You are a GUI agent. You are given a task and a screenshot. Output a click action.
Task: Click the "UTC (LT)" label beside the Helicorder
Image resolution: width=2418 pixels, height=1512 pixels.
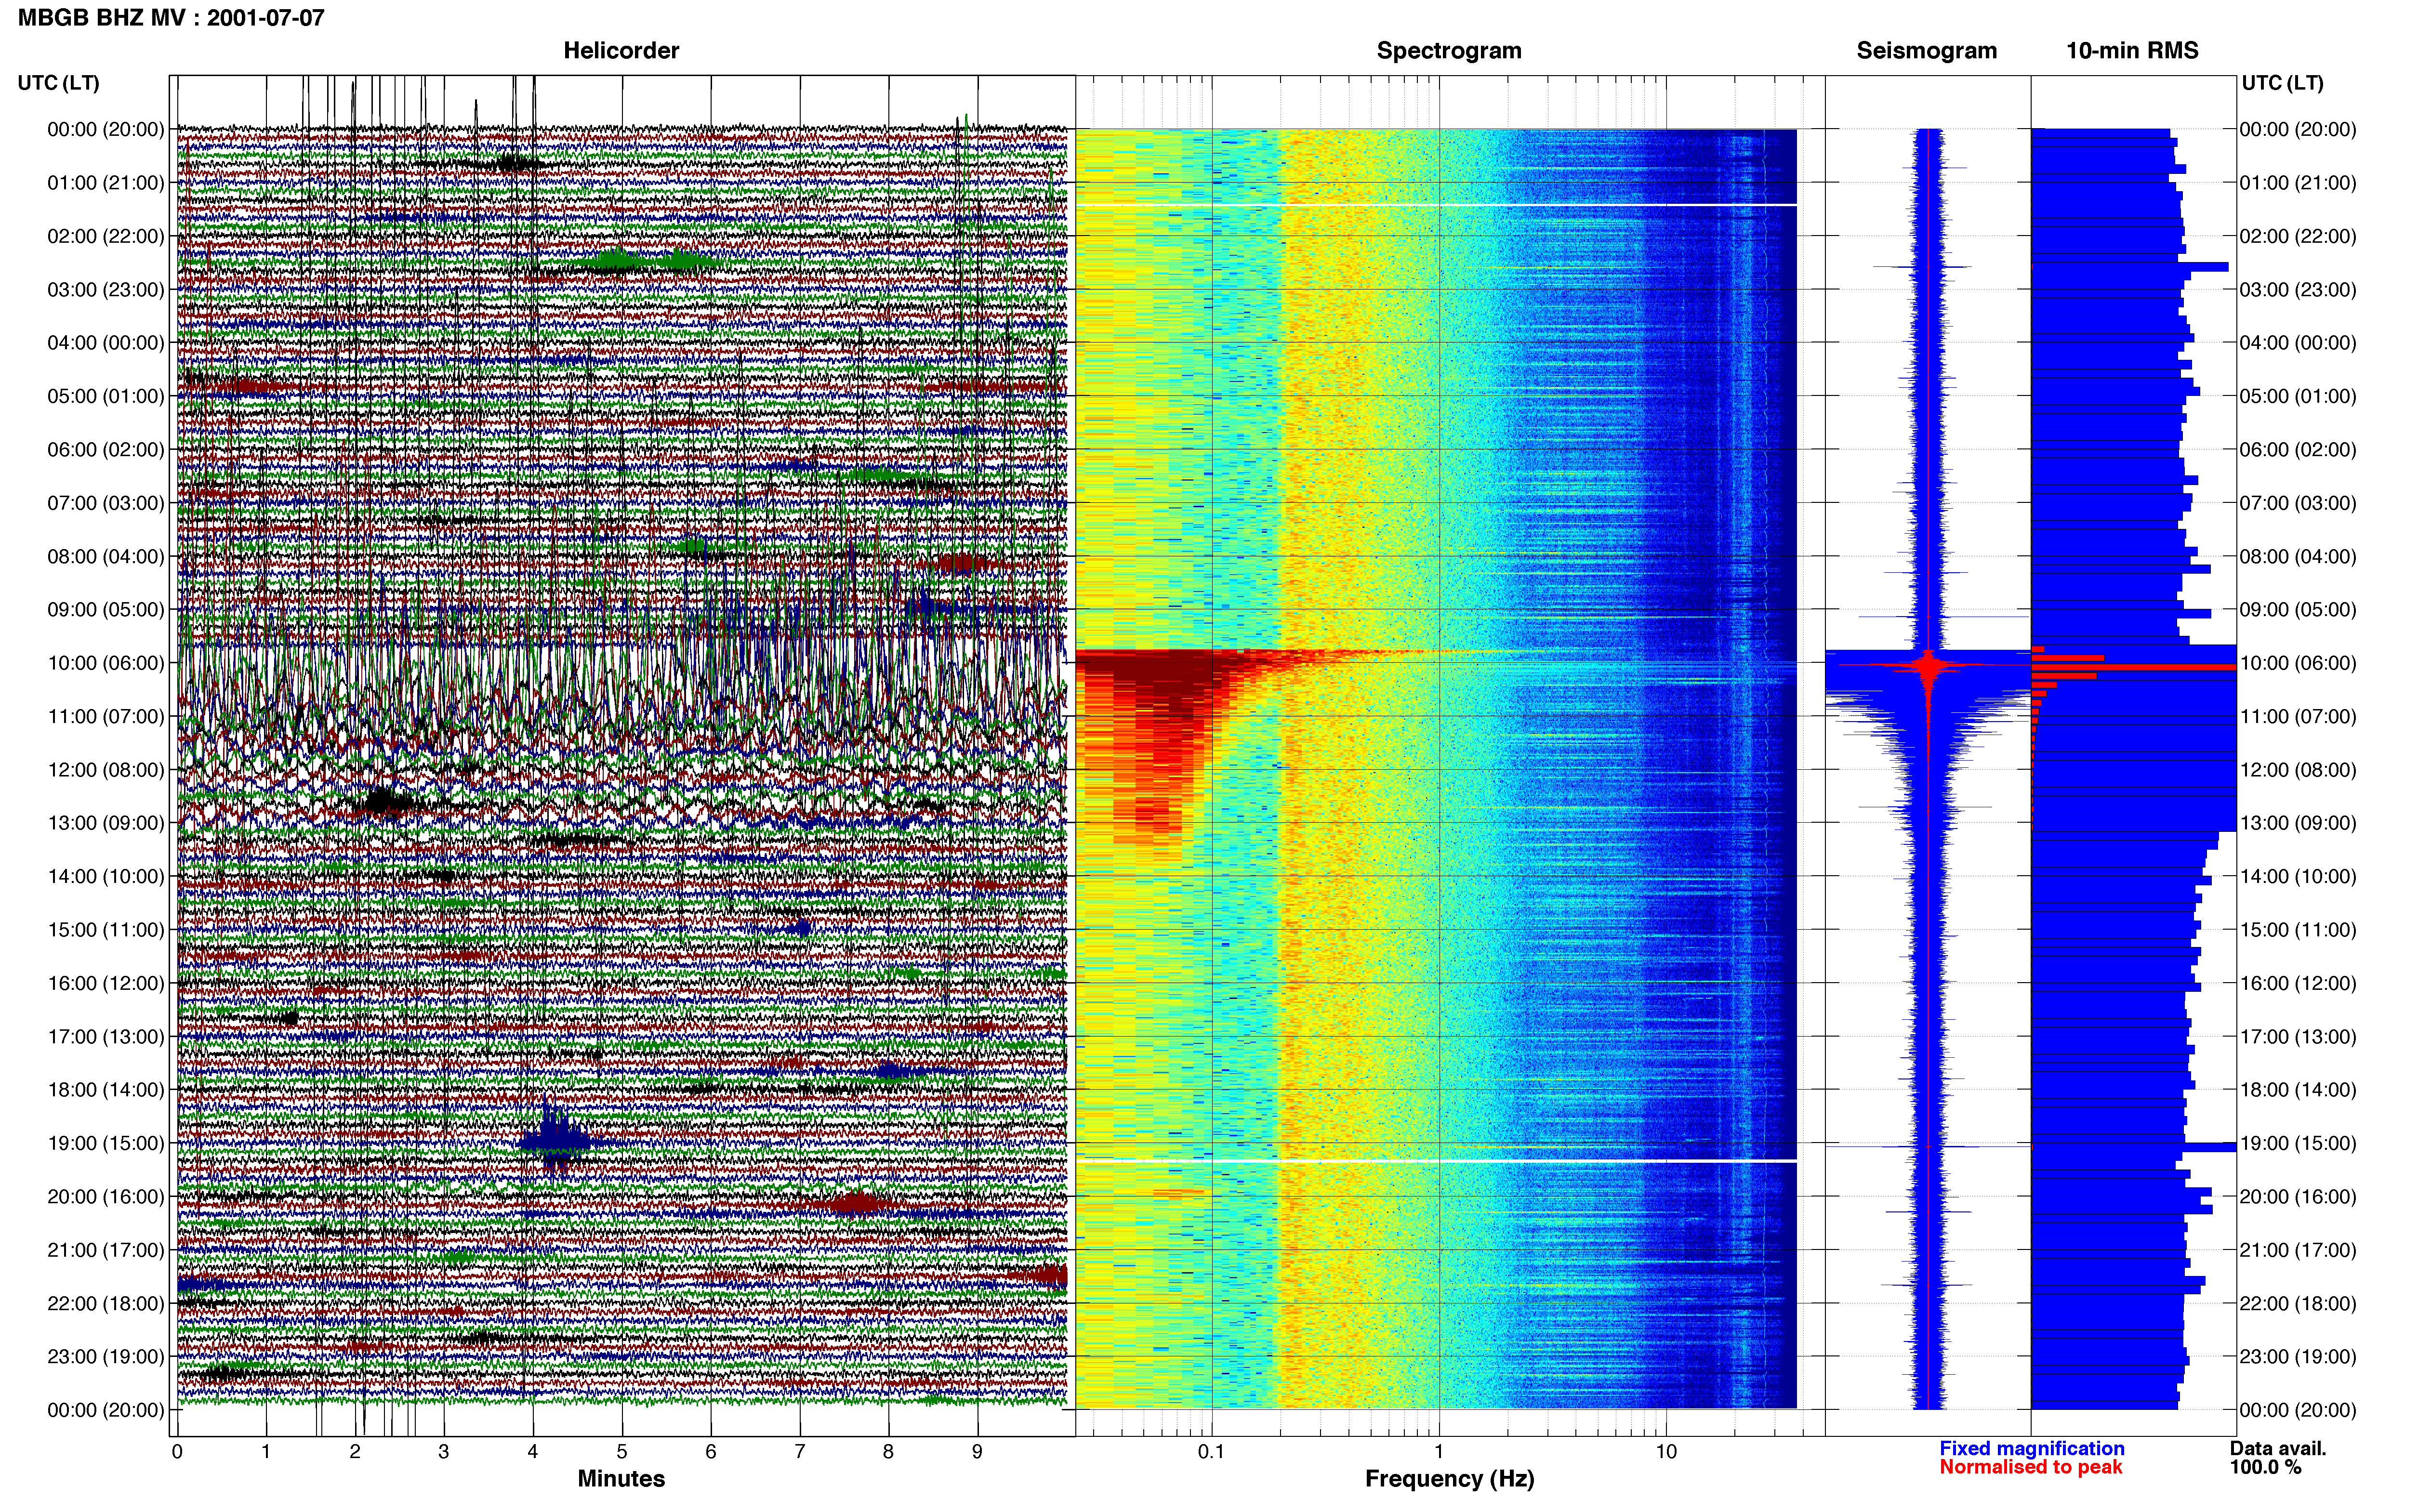point(59,83)
